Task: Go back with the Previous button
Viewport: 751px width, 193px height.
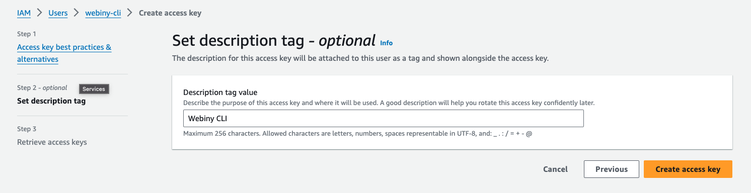Action: coord(612,169)
